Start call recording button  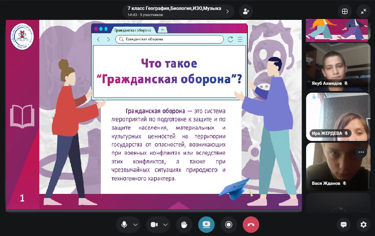229,225
